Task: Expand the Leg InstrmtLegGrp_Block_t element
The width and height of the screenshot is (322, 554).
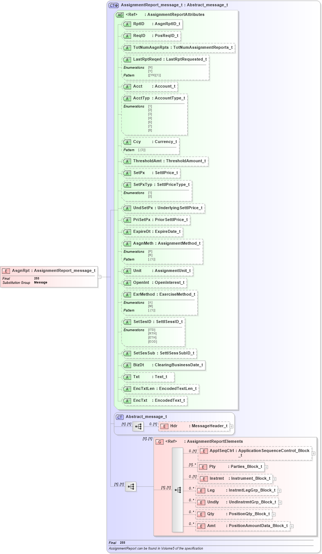Action: pyautogui.click(x=279, y=490)
